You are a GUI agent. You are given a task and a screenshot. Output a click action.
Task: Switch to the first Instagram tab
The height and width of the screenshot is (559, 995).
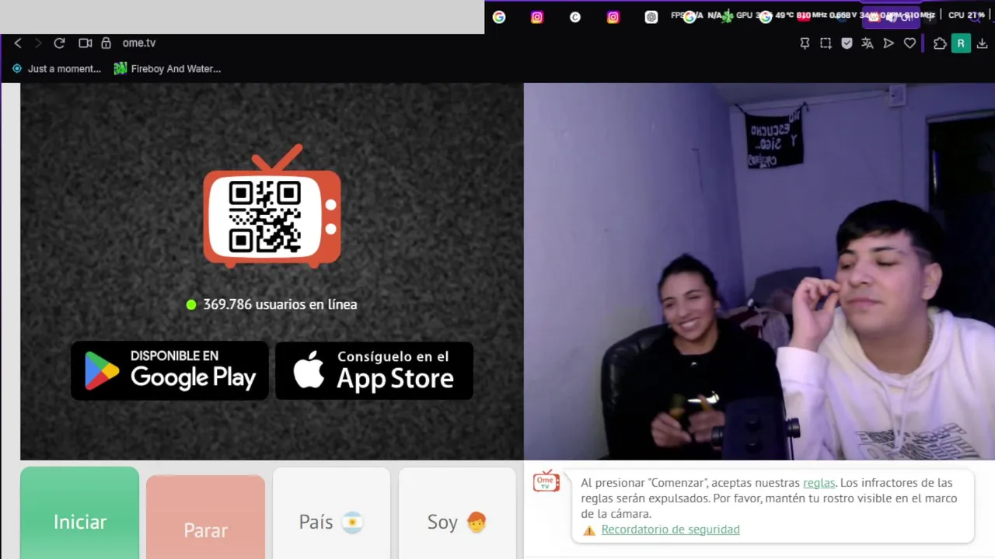tap(537, 17)
